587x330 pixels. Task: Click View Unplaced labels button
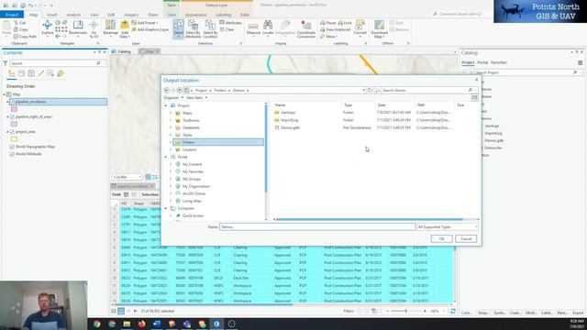(335, 29)
